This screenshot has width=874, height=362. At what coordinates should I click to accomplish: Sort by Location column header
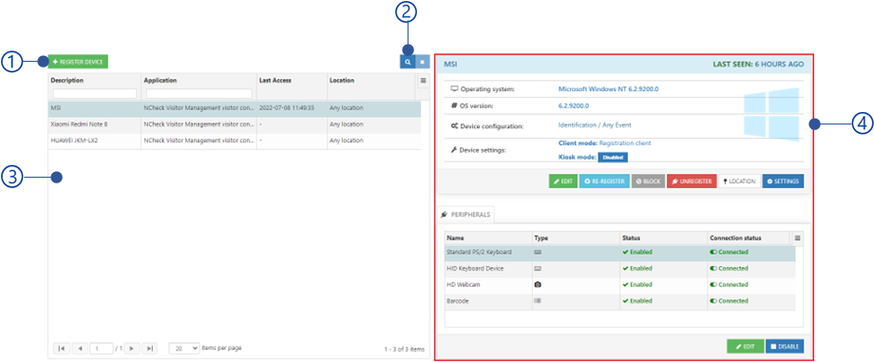(342, 81)
